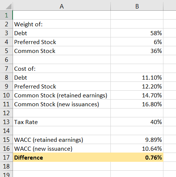The width and height of the screenshot is (176, 177).
Task: Select row 1 header
Action: [x=6, y=15]
